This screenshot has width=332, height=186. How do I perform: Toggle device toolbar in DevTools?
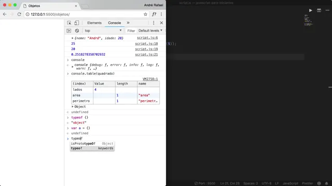[x=76, y=23]
